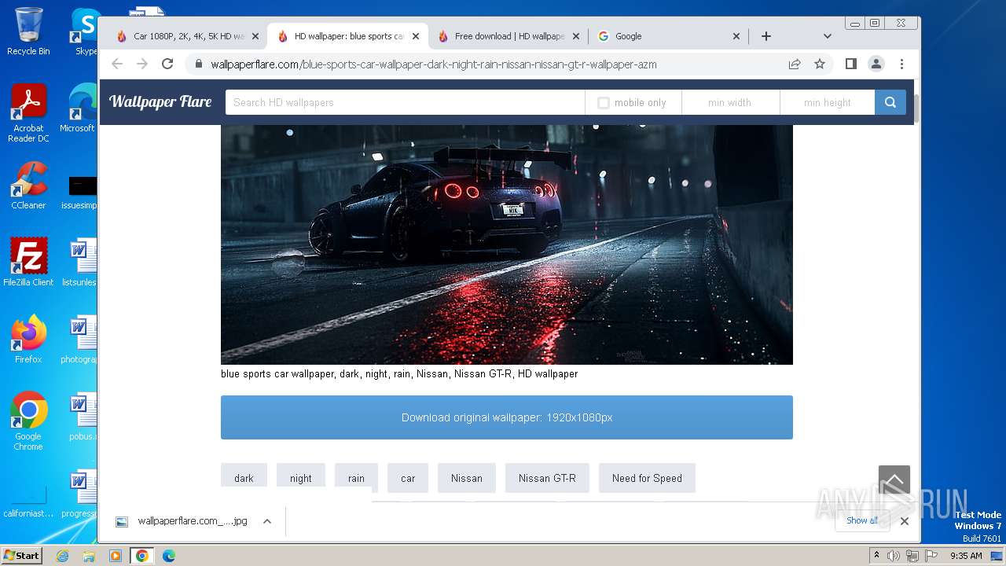Open the Recycle Bin desktop icon
The image size is (1006, 566).
coord(28,31)
